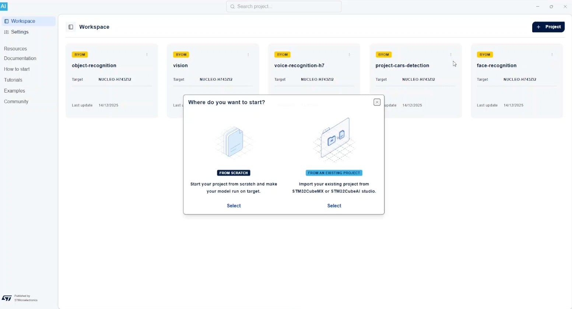Open the Documentation section
Screen dimensions: 572x309
[x=20, y=58]
